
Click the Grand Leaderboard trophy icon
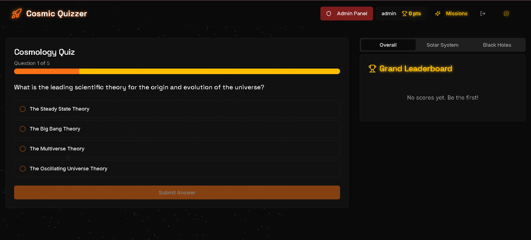(372, 69)
